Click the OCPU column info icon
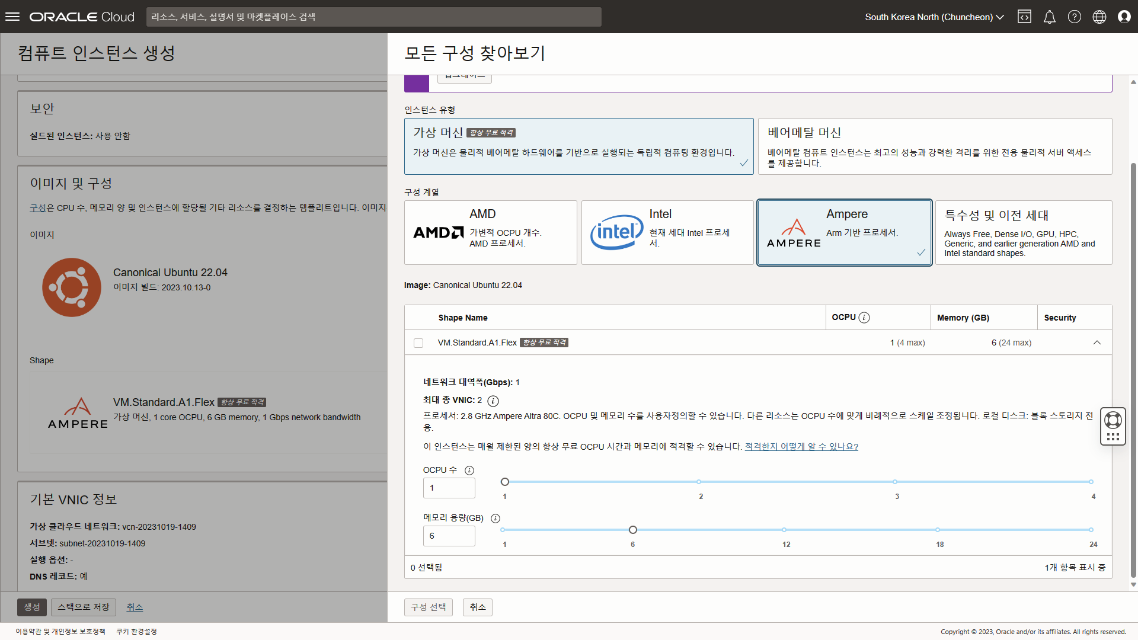 (864, 318)
